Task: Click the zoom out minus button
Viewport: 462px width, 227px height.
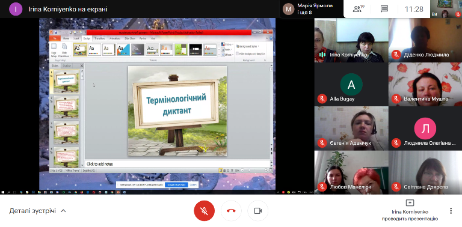Action: coord(242,171)
